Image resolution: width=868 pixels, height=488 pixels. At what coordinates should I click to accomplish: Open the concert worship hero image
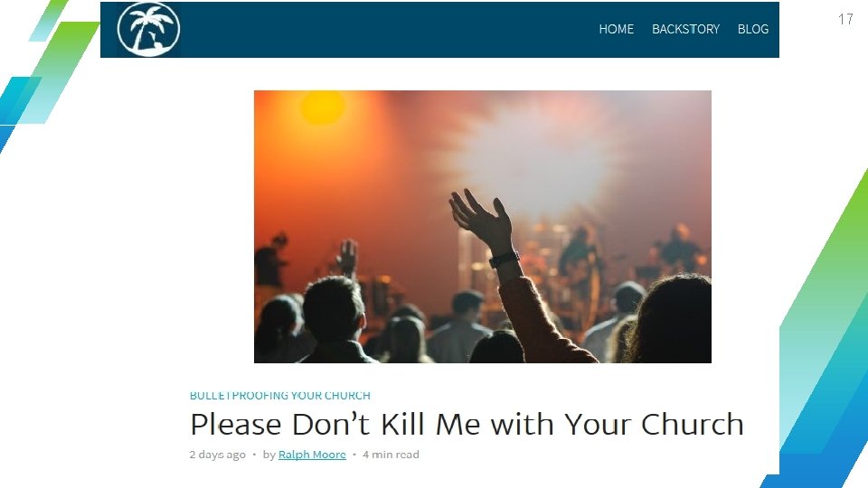[483, 227]
